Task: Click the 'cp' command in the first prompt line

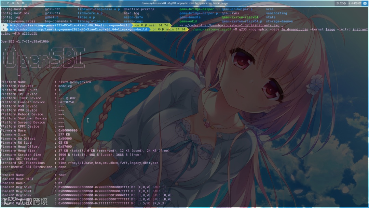Action: pyautogui.click(x=176, y=25)
